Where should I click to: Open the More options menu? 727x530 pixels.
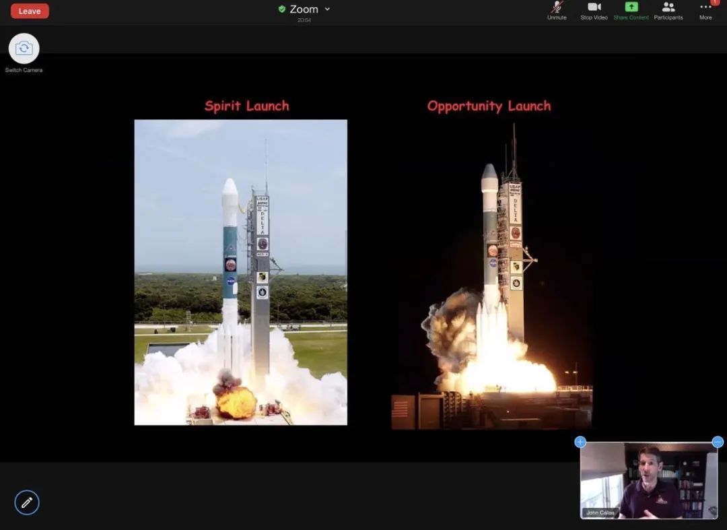point(705,11)
